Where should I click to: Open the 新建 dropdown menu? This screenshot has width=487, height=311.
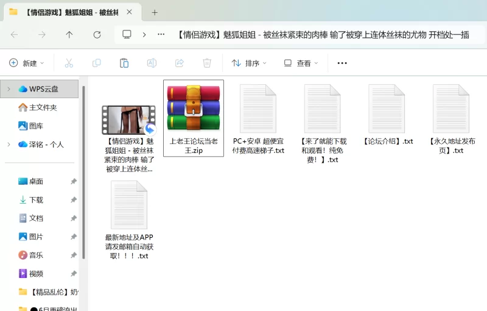27,63
